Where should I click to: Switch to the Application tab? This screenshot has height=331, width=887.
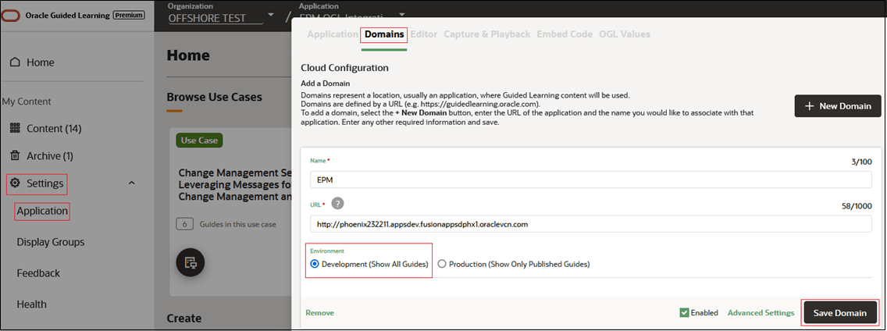(333, 34)
